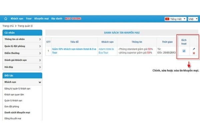Open the VNĐ currency dropdown

[x=193, y=19]
